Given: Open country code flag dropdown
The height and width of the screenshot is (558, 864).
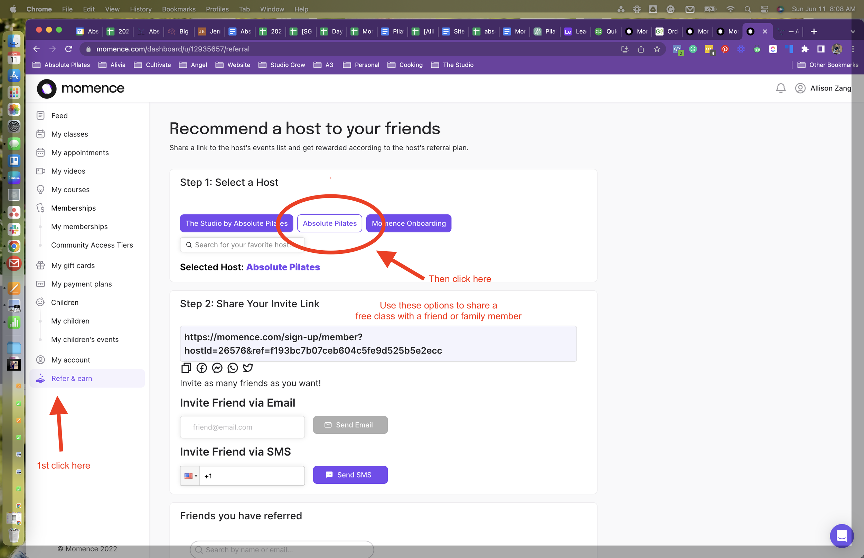Looking at the screenshot, I should click(x=190, y=476).
